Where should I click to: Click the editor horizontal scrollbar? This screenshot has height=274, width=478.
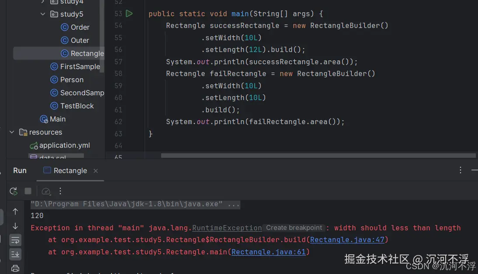click(x=318, y=156)
